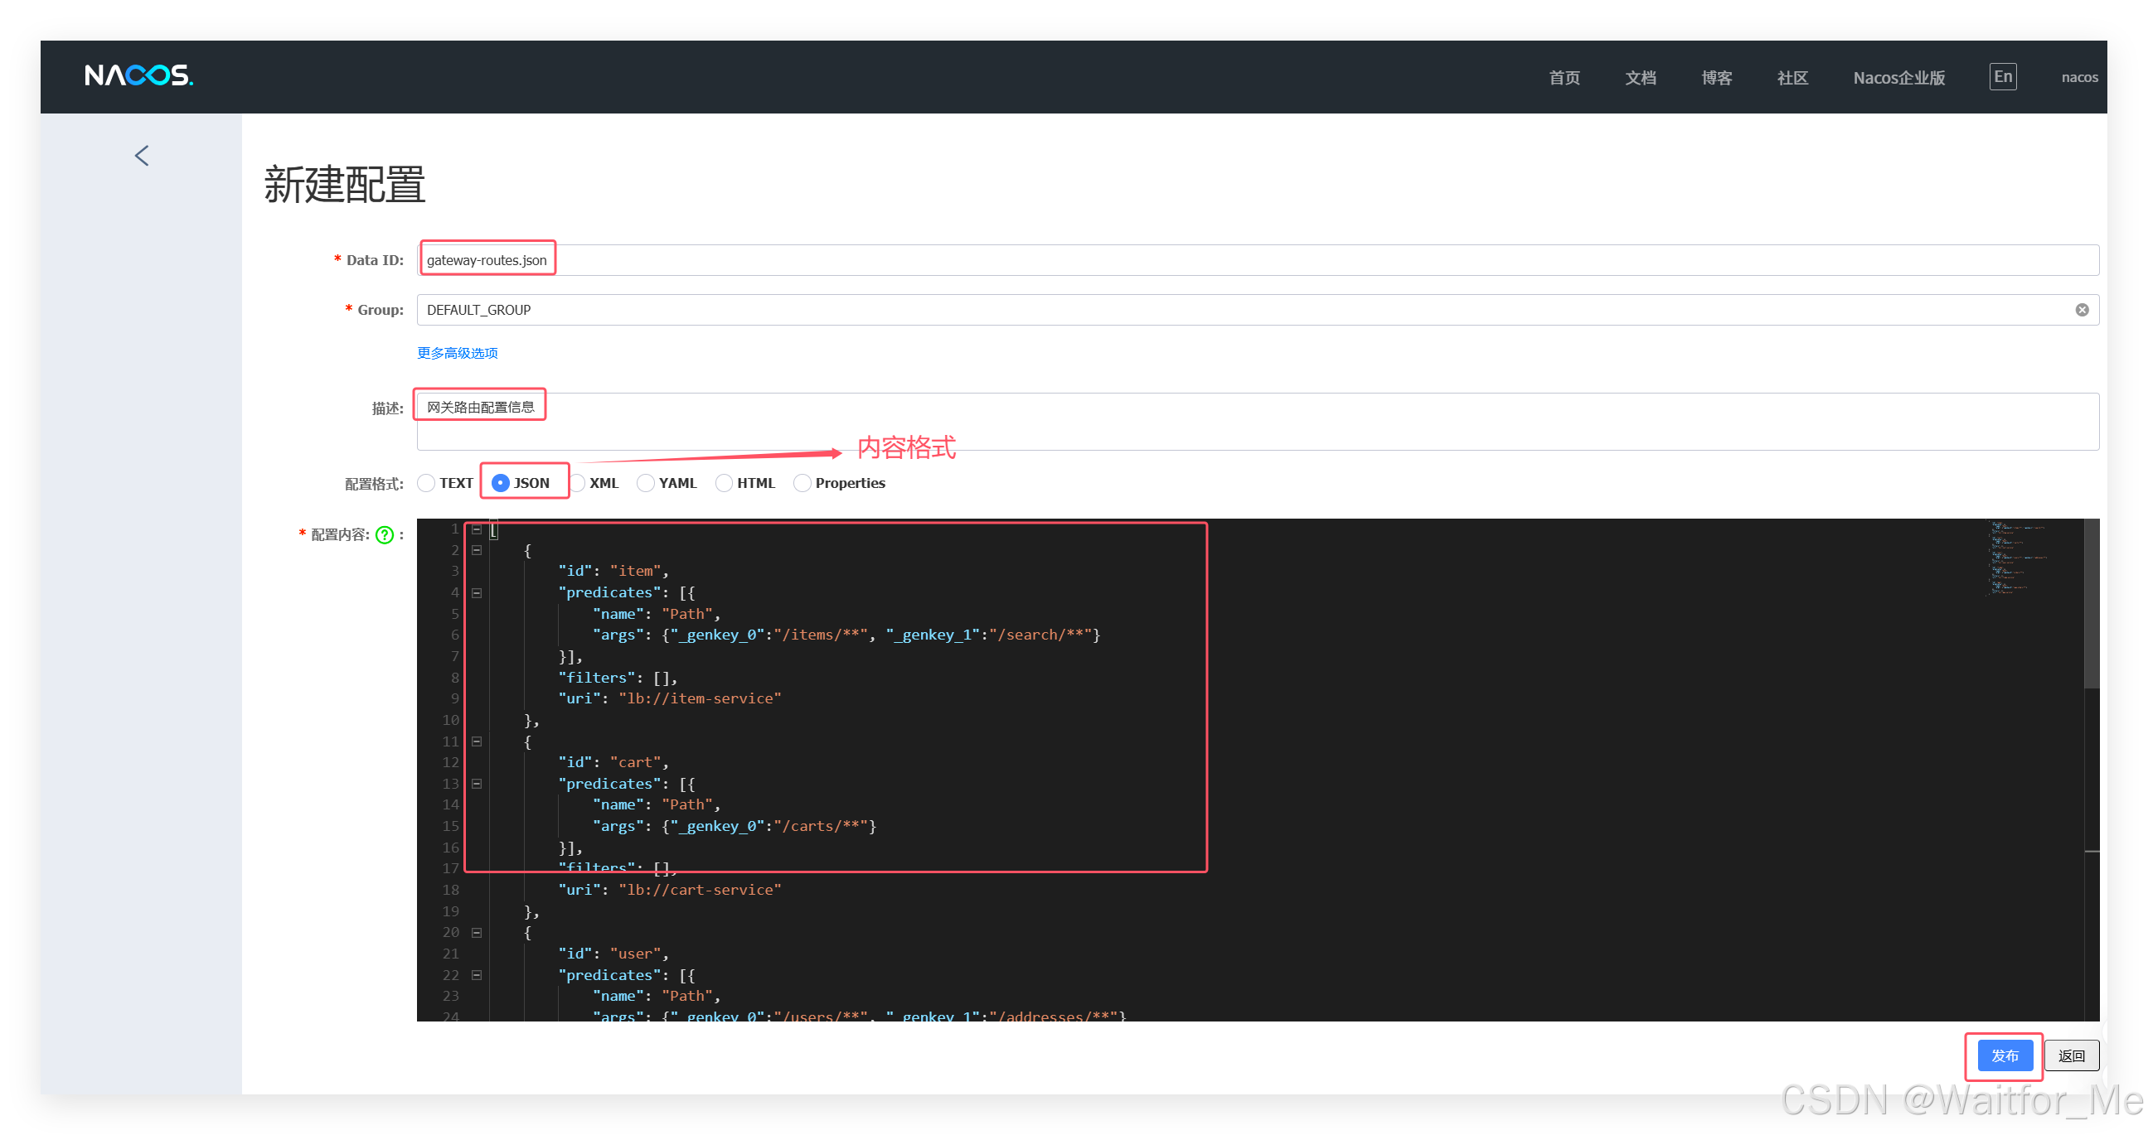Click the back arrow in sidebar
Screen dimensions: 2148x1135
[x=142, y=156]
